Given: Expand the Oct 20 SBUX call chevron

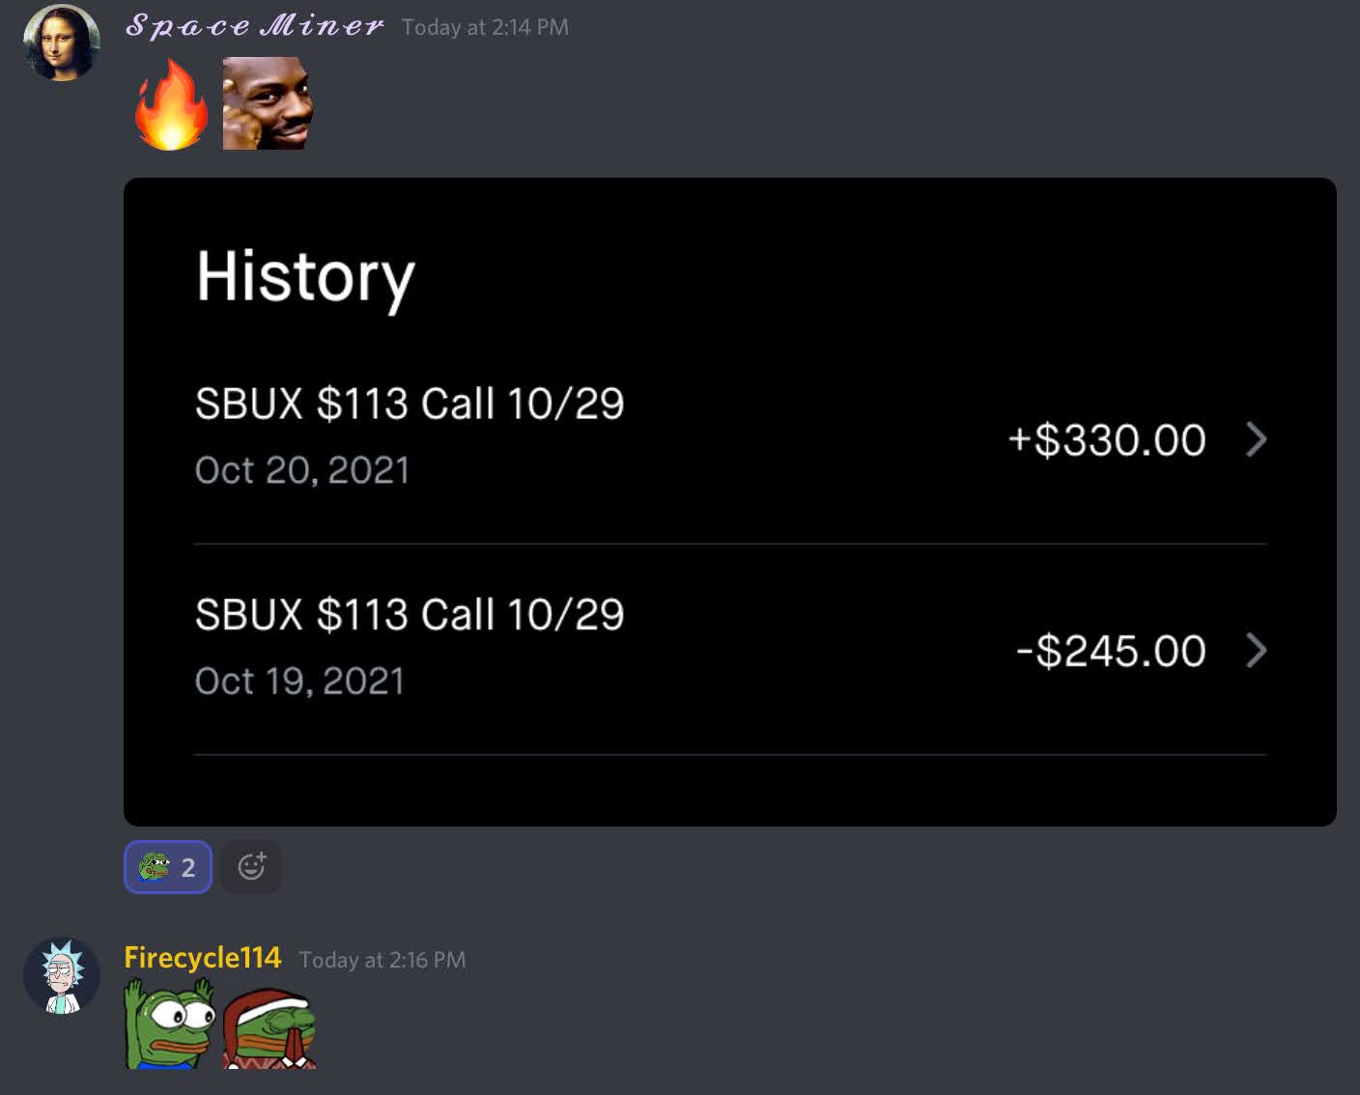Looking at the screenshot, I should pyautogui.click(x=1256, y=439).
